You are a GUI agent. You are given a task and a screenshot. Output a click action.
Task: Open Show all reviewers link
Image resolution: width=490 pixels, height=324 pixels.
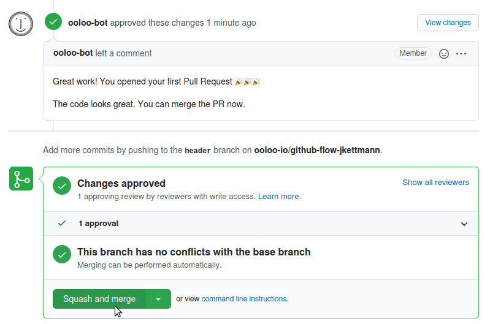(435, 183)
